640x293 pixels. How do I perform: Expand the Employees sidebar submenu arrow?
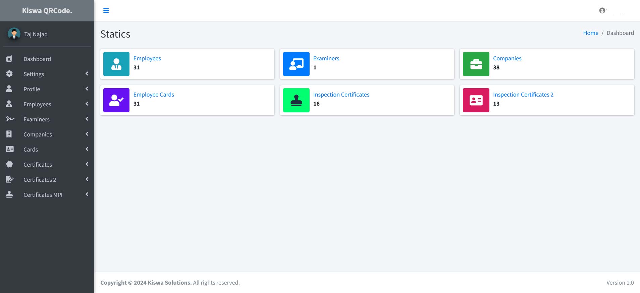(87, 104)
